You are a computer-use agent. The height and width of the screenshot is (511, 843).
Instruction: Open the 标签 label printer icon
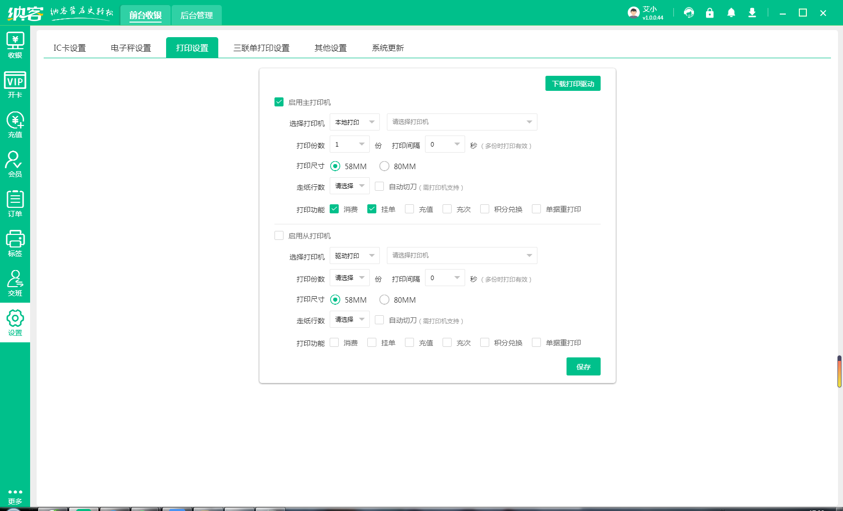(15, 243)
